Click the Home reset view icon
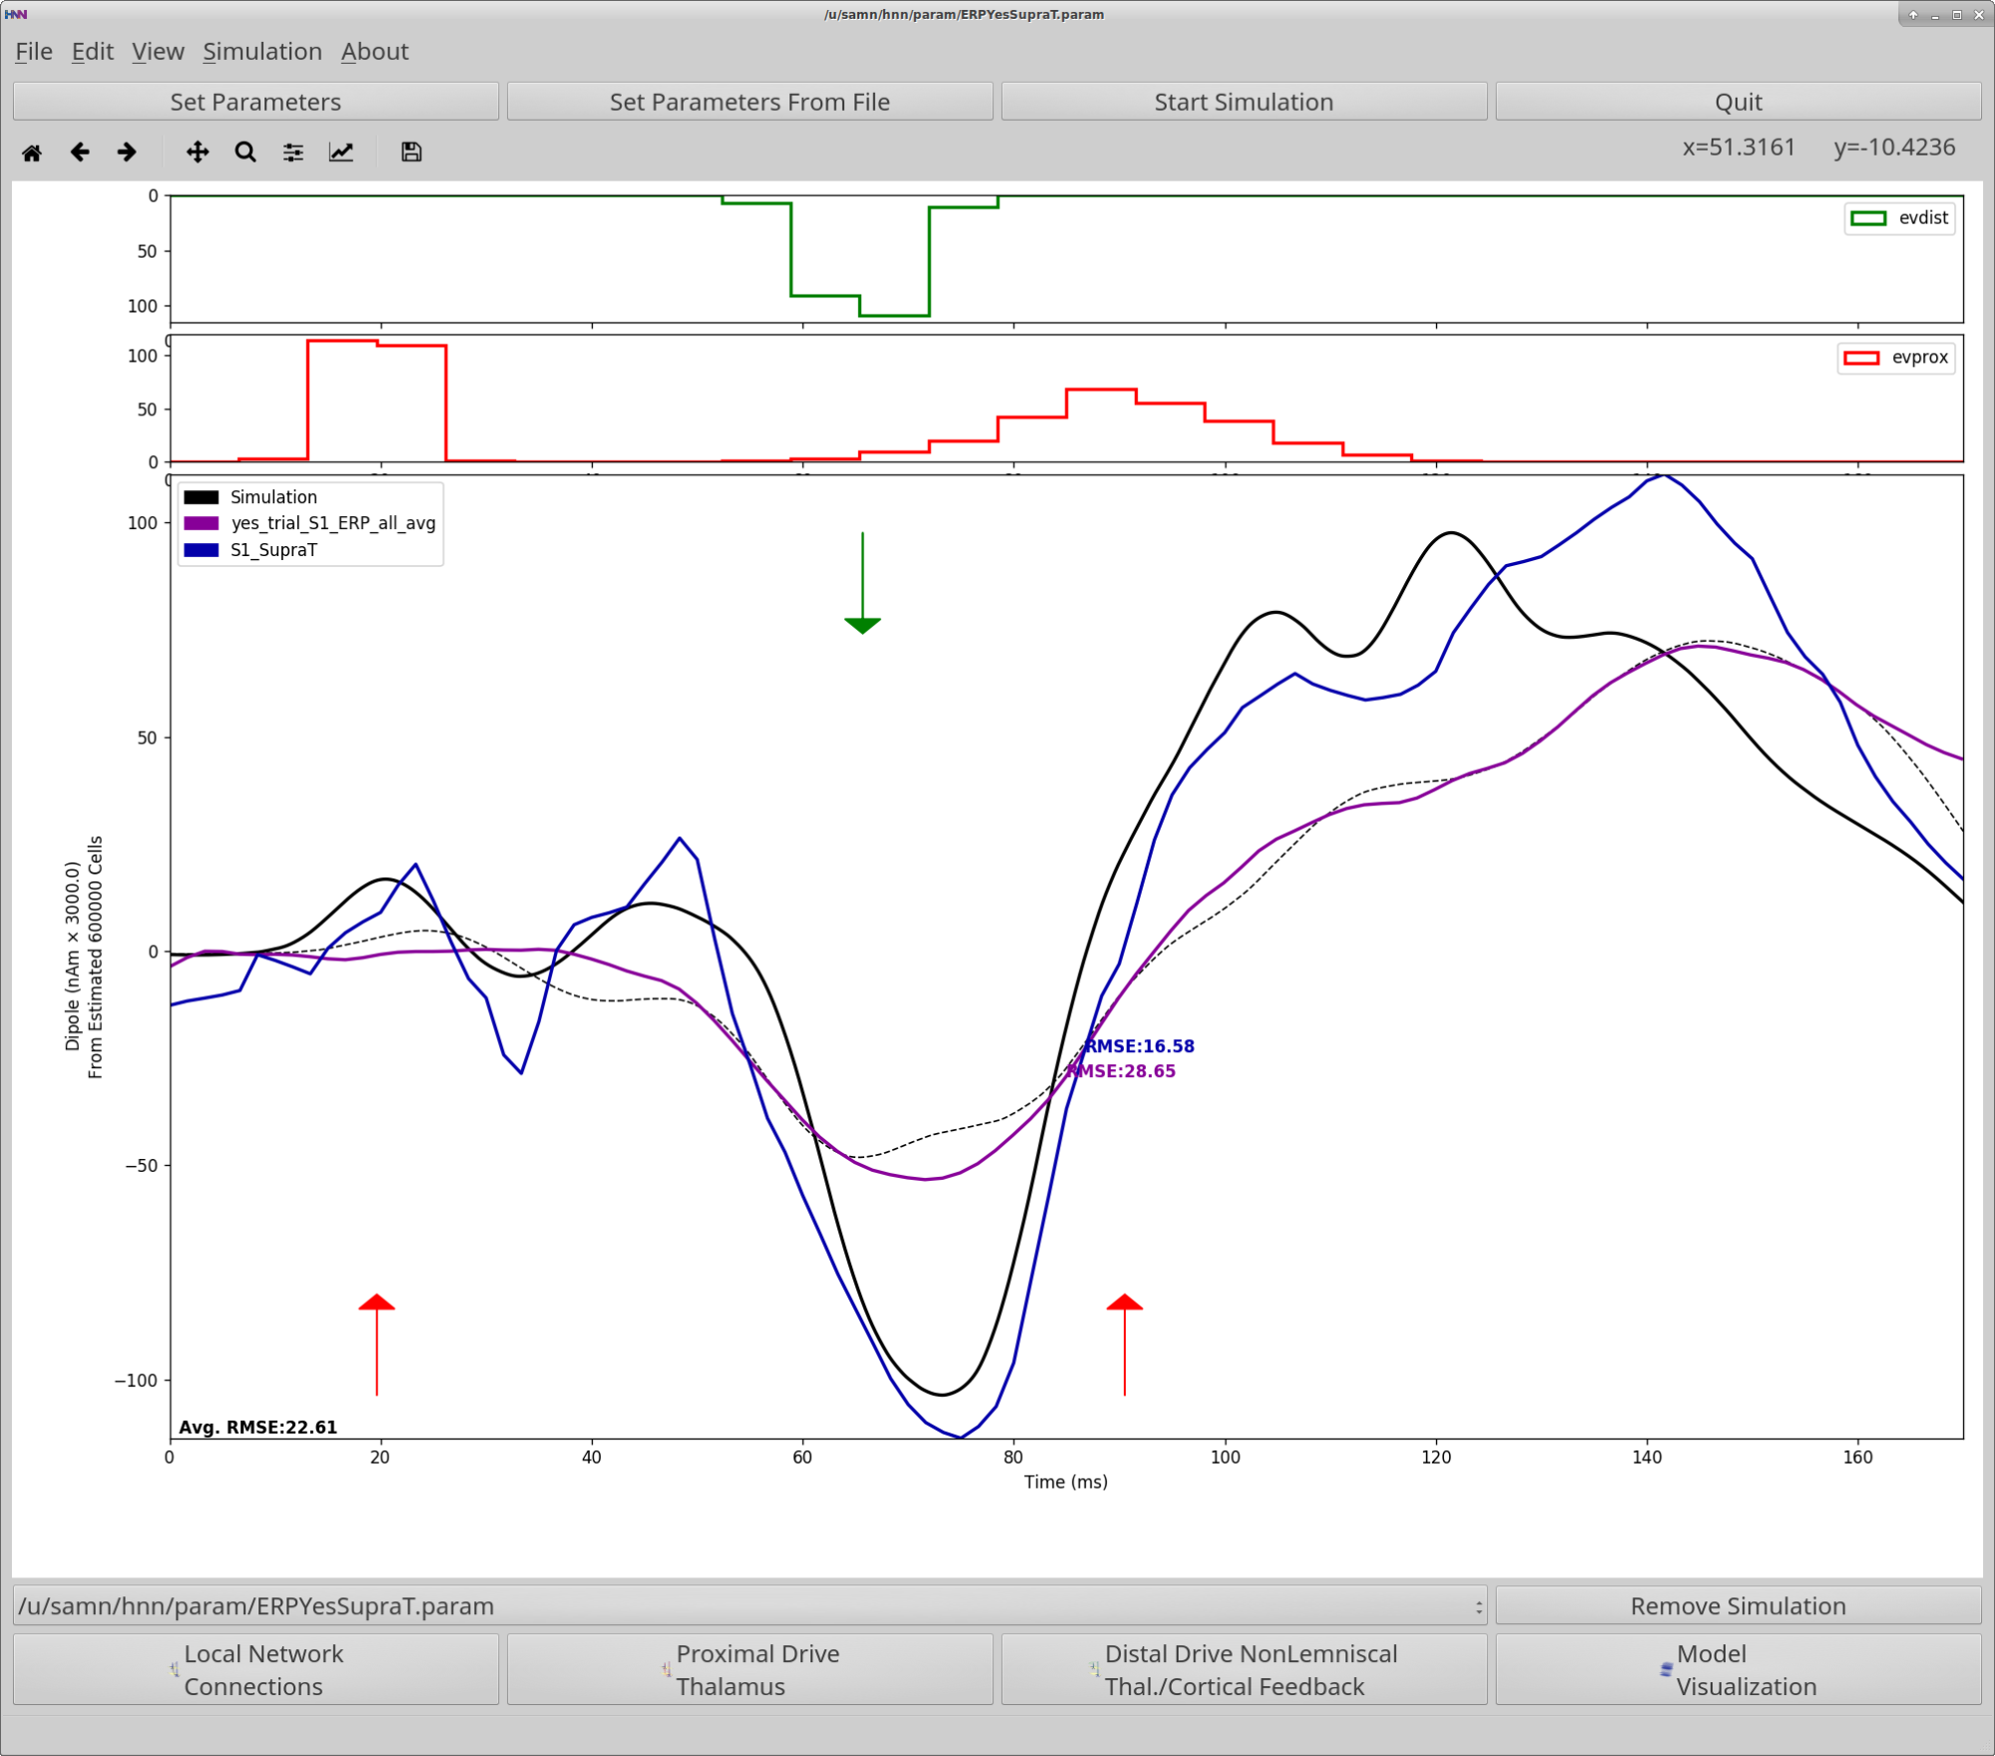This screenshot has width=1995, height=1756. (32, 152)
